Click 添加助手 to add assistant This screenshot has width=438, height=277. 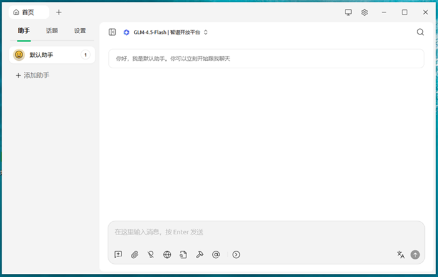click(36, 75)
